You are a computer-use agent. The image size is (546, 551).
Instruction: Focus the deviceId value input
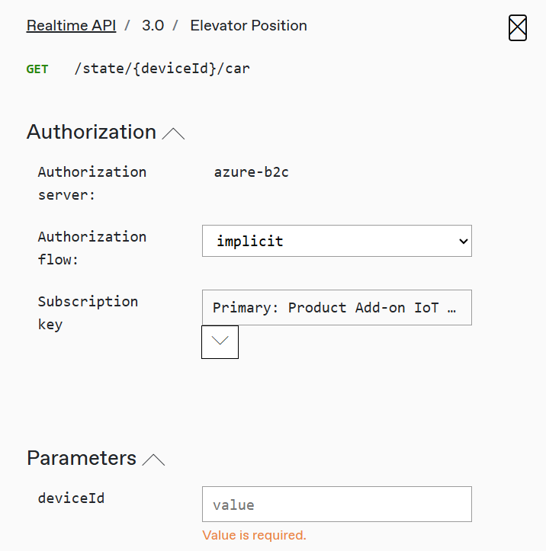click(x=336, y=505)
